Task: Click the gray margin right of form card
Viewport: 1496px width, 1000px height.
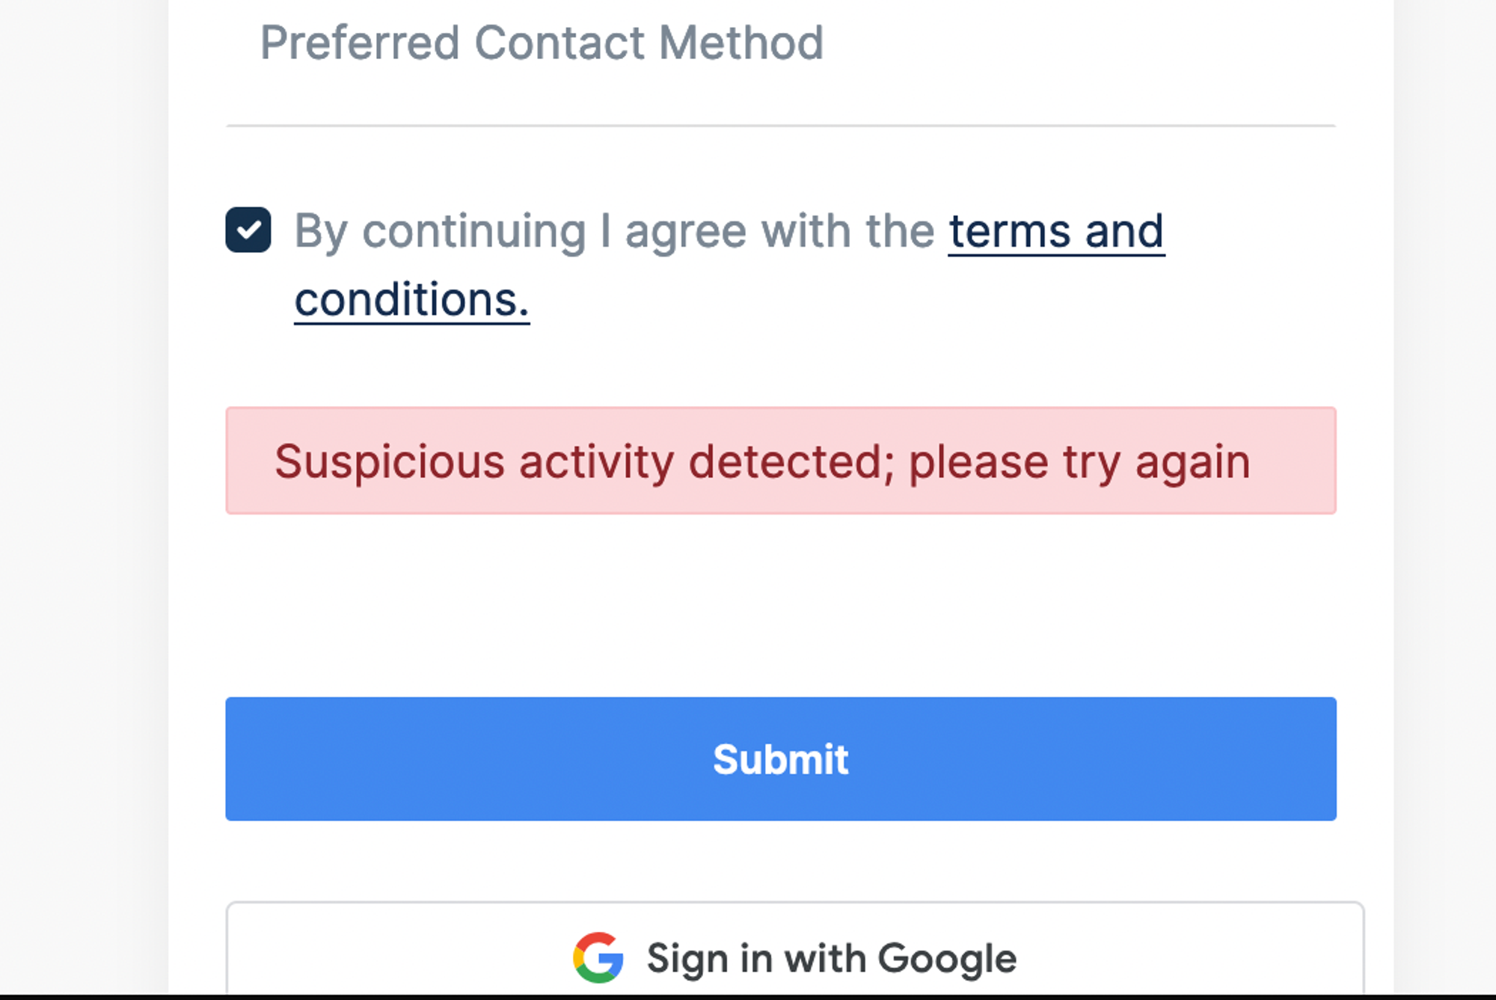Action: click(x=1445, y=500)
